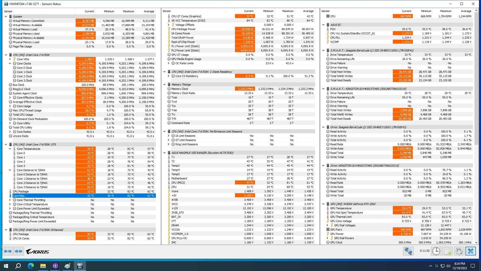The image size is (481, 271).
Task: Expand the Voltage Offsets row
Action: click(168, 25)
